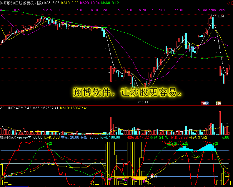Select volume MA10: 160672.41 label
This screenshot has height=187, width=233.
click(x=74, y=108)
